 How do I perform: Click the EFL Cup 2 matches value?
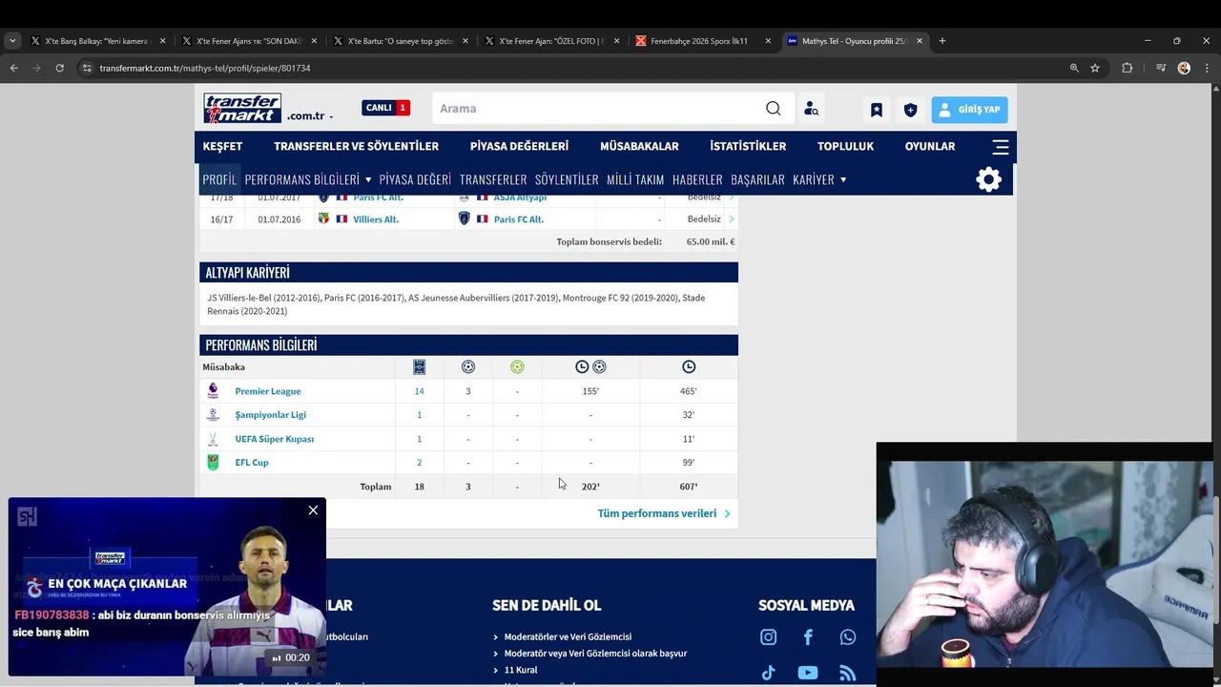419,463
